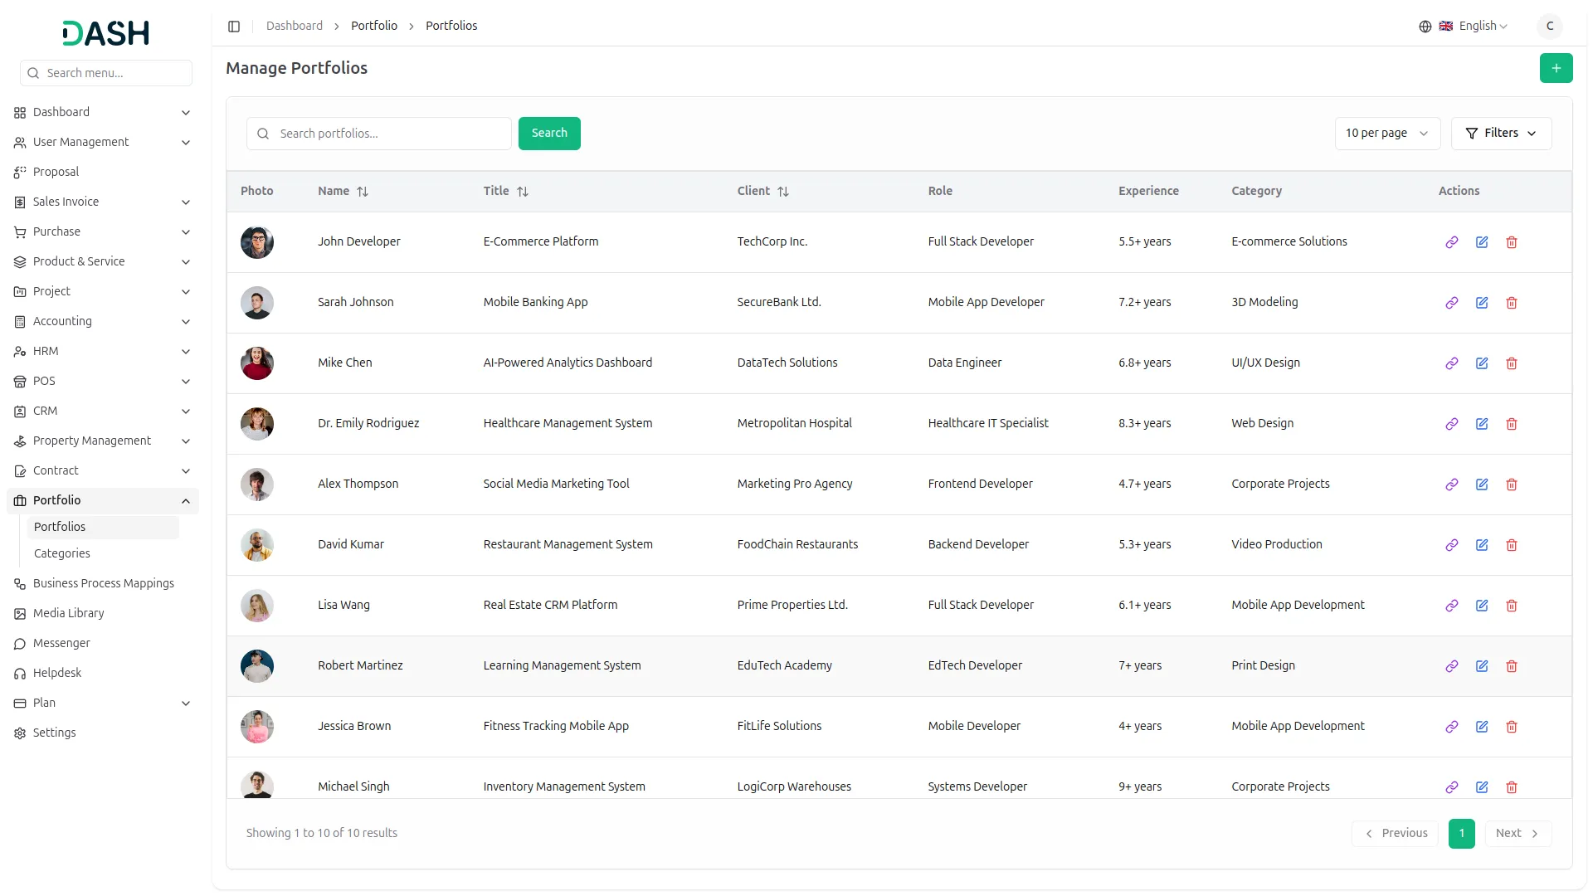Open Media Library in sidebar
The width and height of the screenshot is (1593, 896).
pos(68,613)
